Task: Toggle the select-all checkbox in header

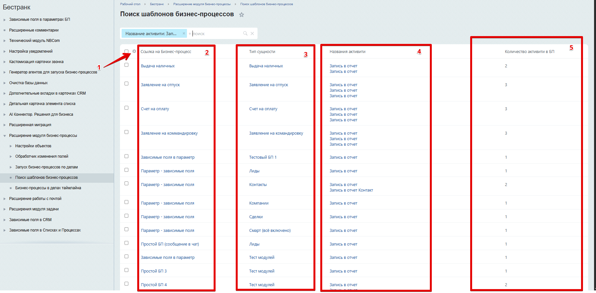Action: tap(126, 51)
